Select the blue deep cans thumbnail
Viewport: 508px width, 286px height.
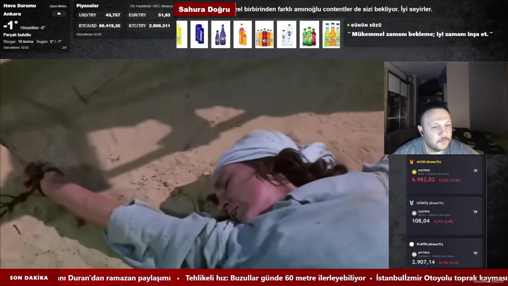click(x=199, y=34)
